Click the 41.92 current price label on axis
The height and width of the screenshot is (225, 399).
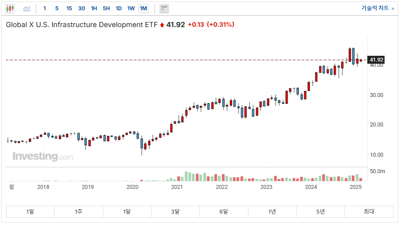(376, 60)
